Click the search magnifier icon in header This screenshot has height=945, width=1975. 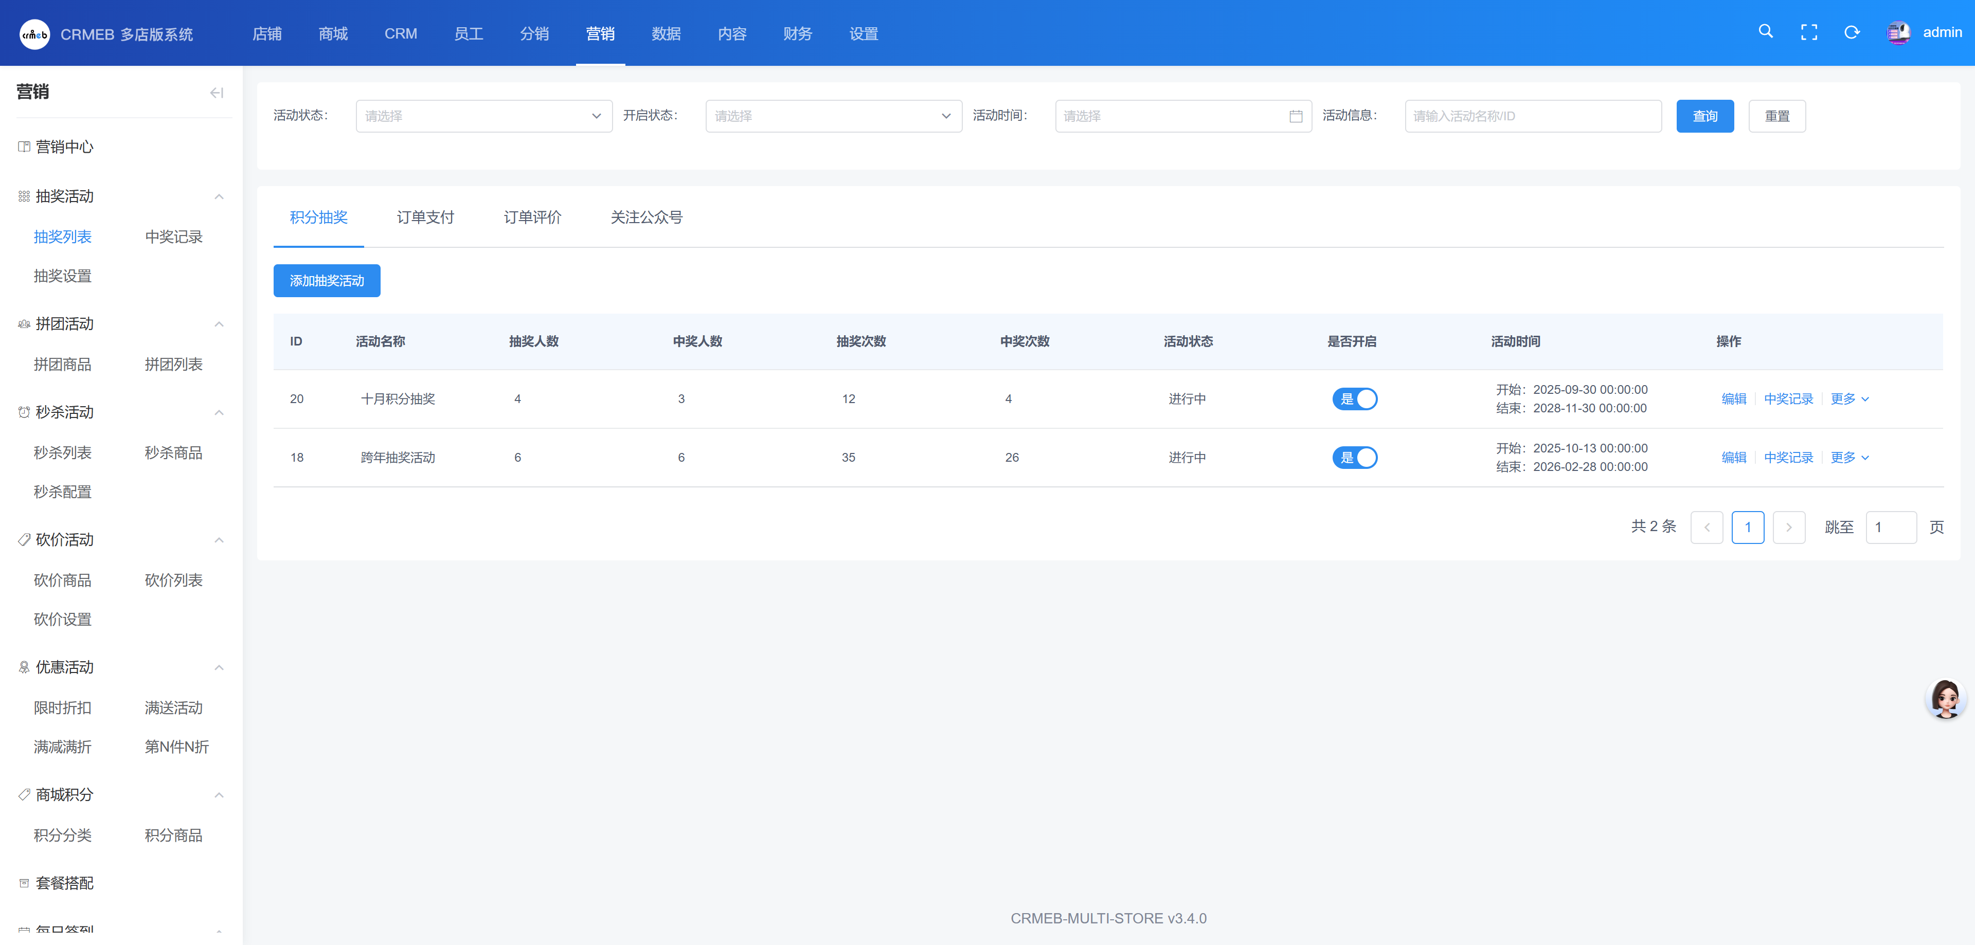pyautogui.click(x=1766, y=31)
